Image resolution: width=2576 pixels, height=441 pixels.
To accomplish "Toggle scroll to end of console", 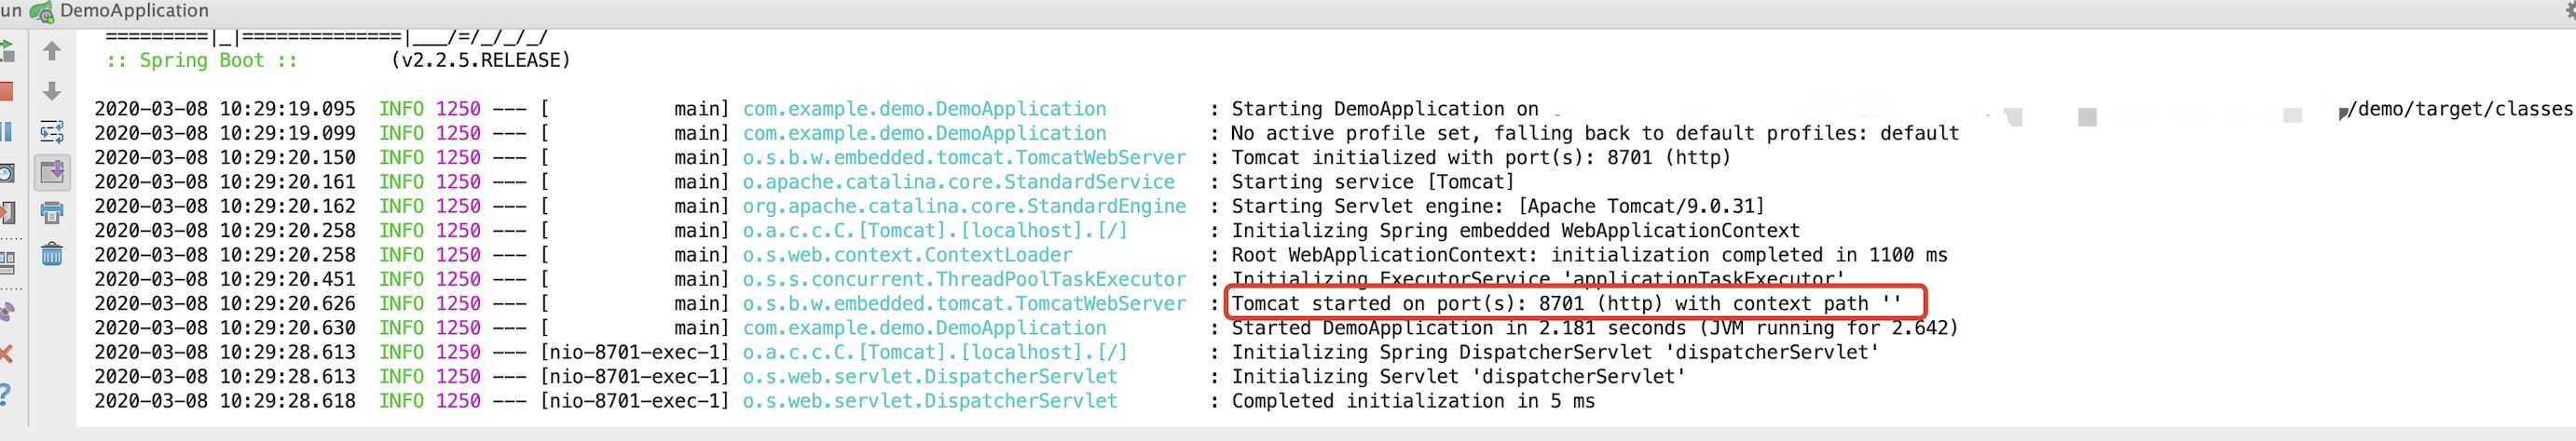I will pyautogui.click(x=52, y=173).
